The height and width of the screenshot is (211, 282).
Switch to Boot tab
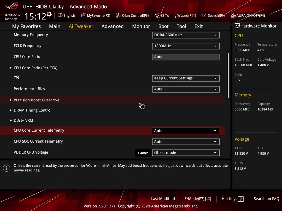[163, 26]
